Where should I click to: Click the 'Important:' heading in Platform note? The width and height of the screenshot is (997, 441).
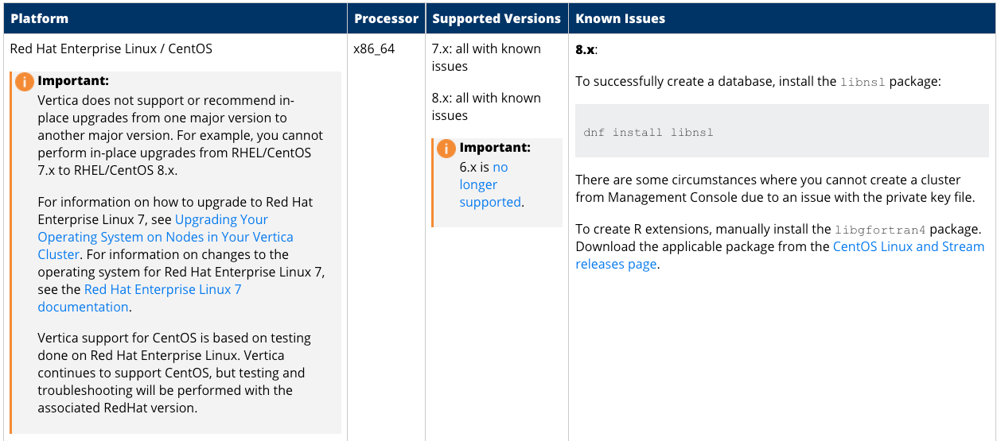click(x=73, y=81)
